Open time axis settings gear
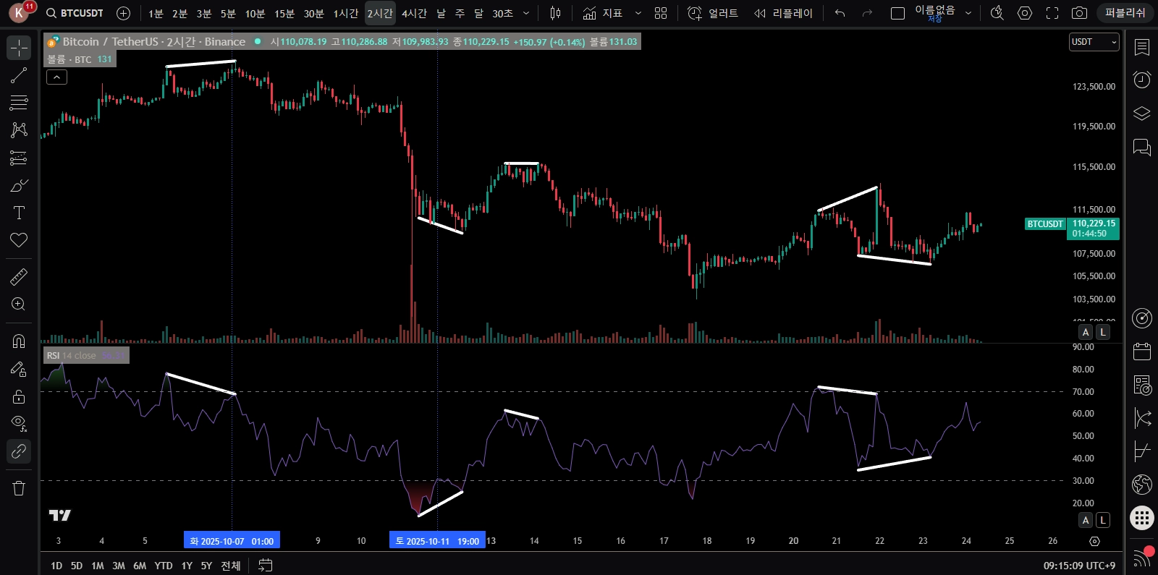1158x575 pixels. (1094, 541)
